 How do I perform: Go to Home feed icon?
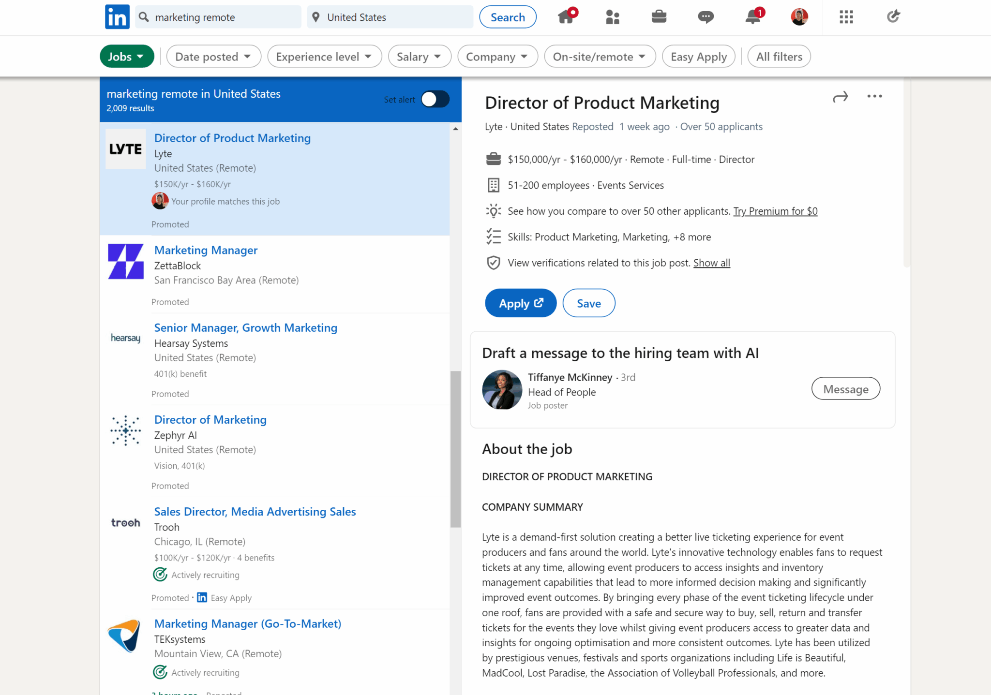pos(567,16)
